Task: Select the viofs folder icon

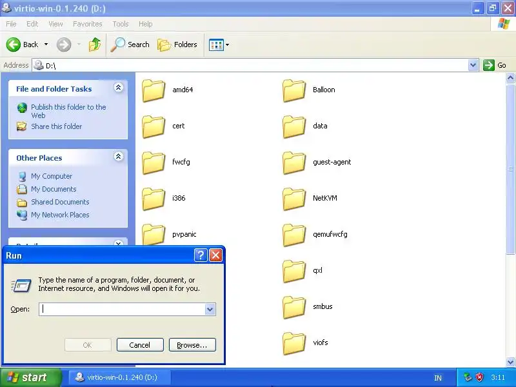Action: click(294, 344)
